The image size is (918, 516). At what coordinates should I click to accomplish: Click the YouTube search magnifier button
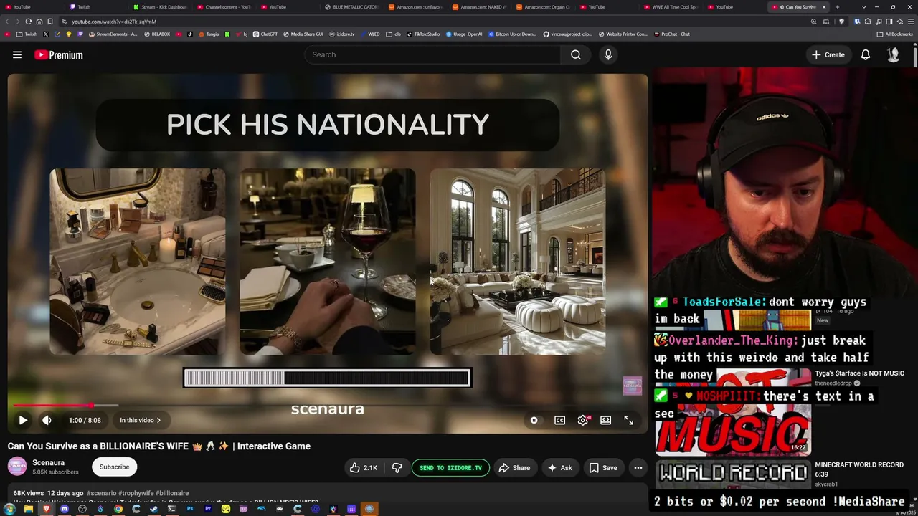(576, 55)
